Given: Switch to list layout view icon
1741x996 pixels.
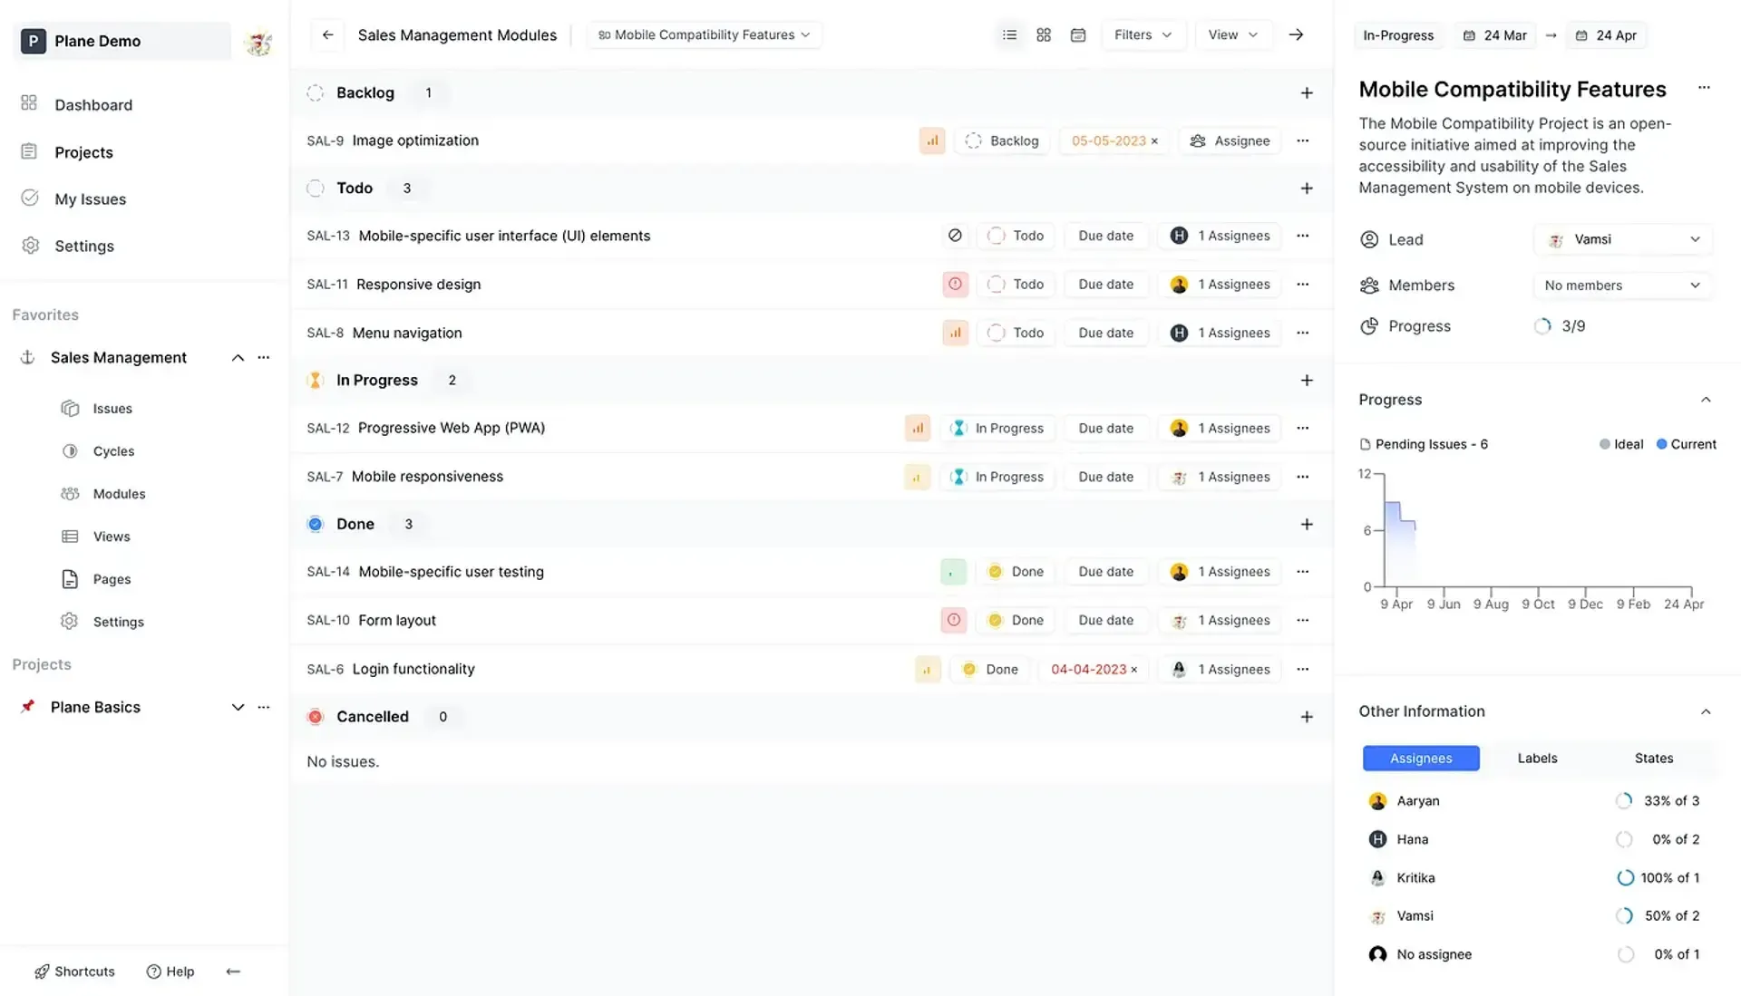Looking at the screenshot, I should [x=1009, y=34].
